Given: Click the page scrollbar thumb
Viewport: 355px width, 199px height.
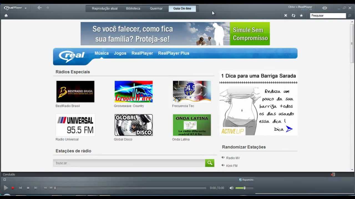Looking at the screenshot, I should point(352,43).
